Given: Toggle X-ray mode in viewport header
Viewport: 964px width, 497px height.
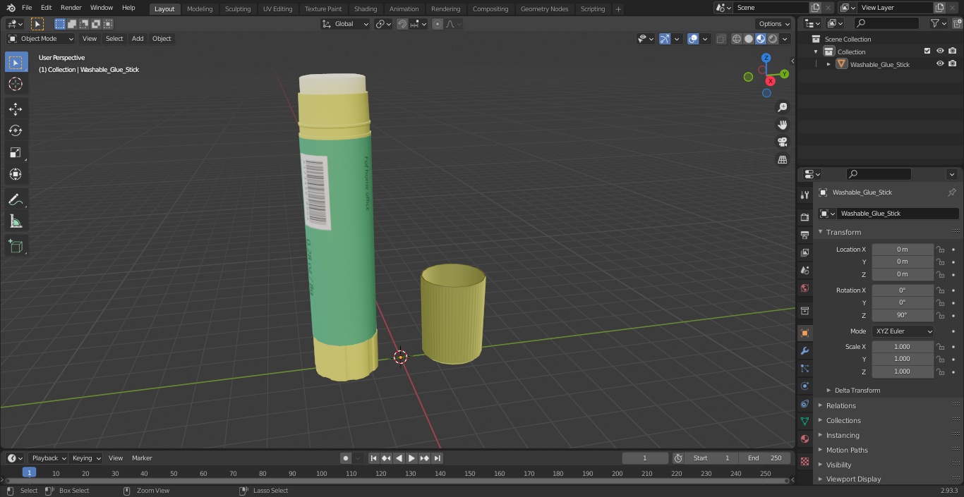Looking at the screenshot, I should coord(721,39).
